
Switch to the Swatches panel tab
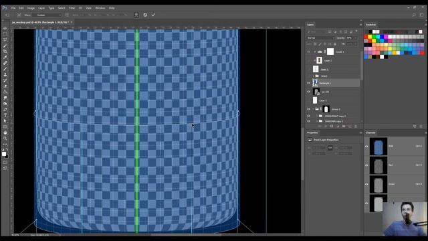[370, 25]
